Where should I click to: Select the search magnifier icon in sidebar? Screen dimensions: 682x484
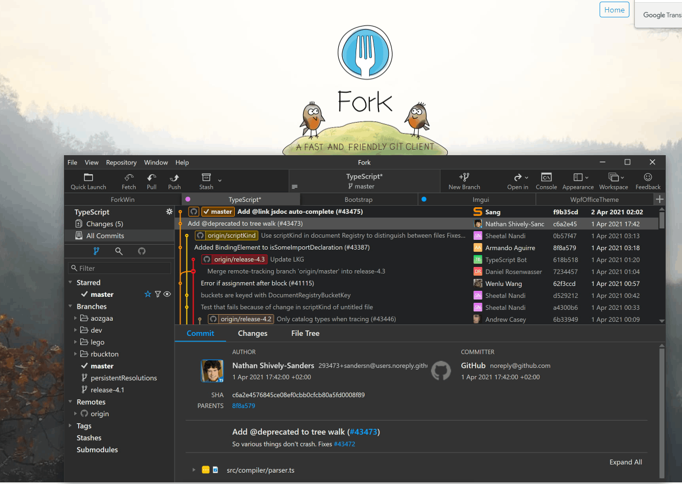click(x=119, y=251)
